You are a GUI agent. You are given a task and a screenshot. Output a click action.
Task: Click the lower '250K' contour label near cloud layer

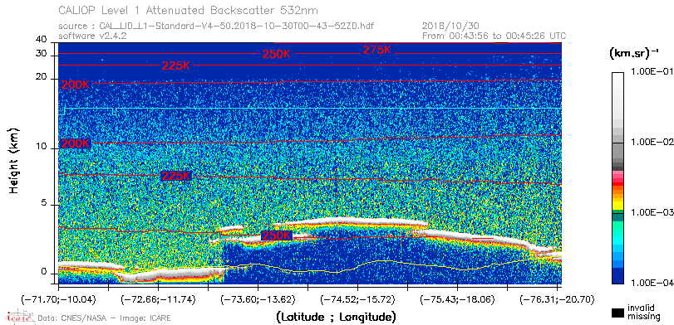pyautogui.click(x=277, y=235)
